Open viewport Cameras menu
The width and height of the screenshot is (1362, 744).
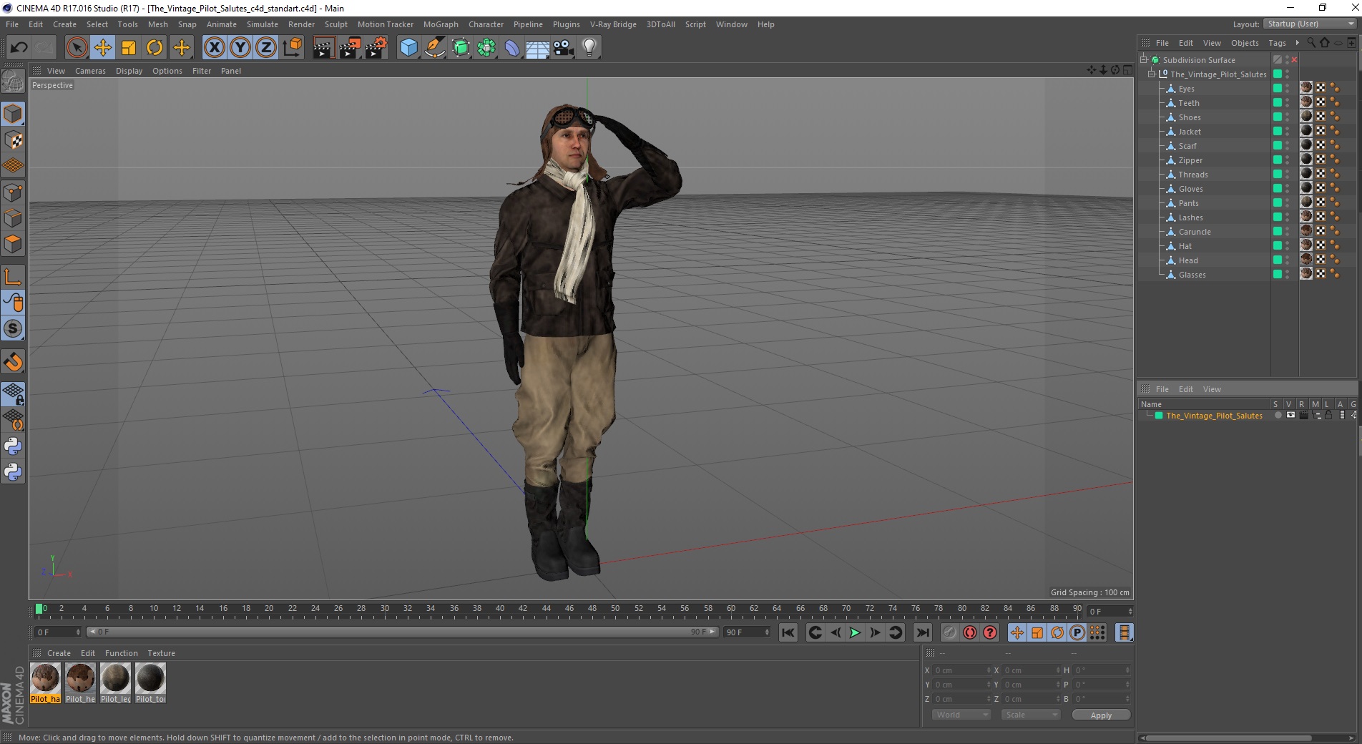click(90, 71)
